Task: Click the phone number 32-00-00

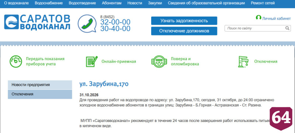Action: [x=115, y=22]
